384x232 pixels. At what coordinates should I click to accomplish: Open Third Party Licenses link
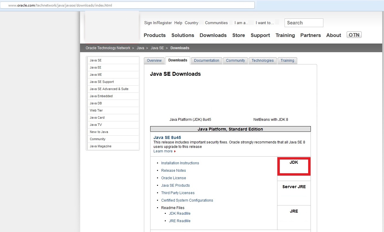pos(178,193)
